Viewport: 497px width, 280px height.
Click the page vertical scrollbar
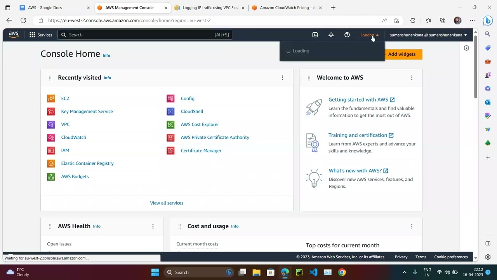pyautogui.click(x=476, y=66)
